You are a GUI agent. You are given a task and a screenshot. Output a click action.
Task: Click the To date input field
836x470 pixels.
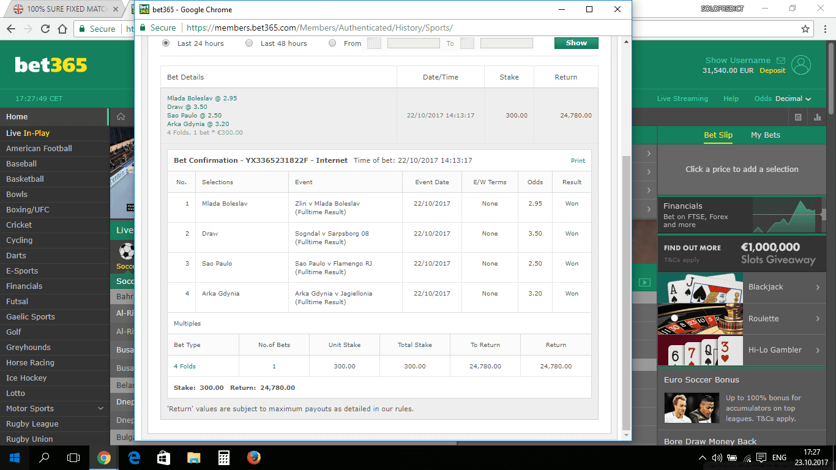coord(507,43)
